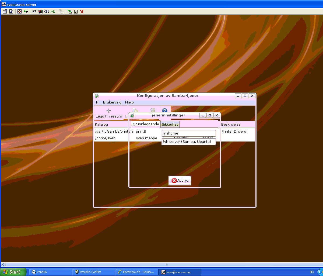Click the file transfer icon in toolbar
Viewport: 323px width, 276px height.
[x=61, y=12]
